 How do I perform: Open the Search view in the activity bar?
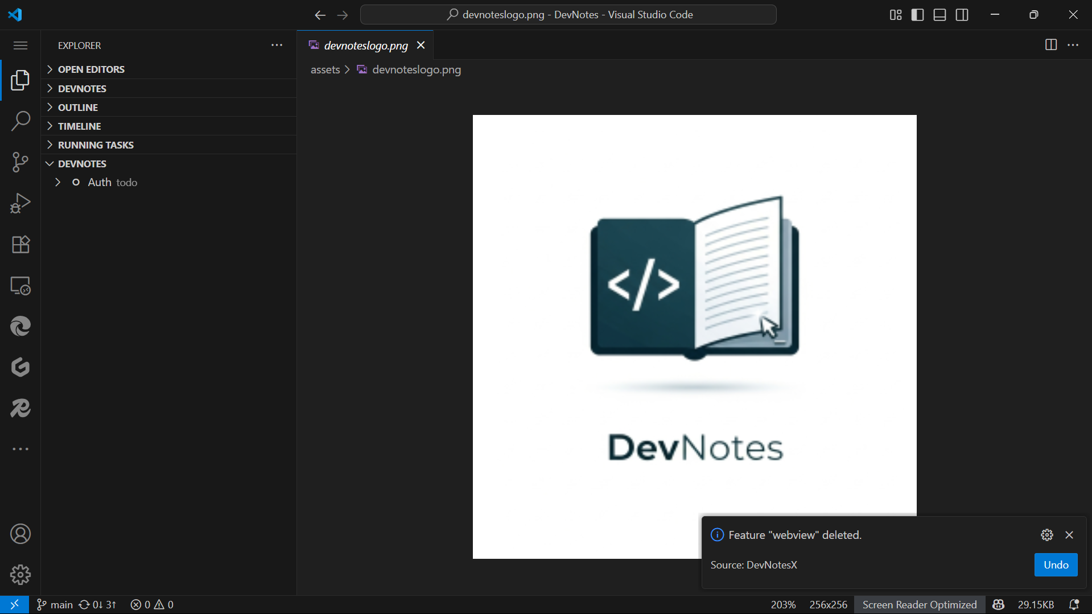[20, 121]
